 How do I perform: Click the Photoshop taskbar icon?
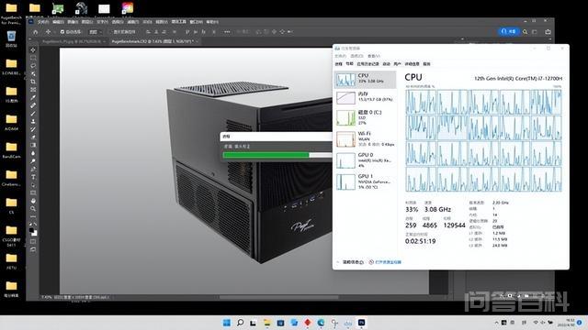click(x=361, y=323)
